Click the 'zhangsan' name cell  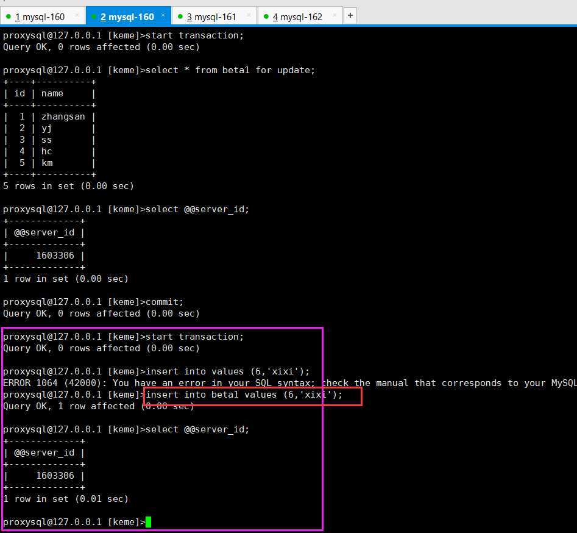tap(63, 116)
